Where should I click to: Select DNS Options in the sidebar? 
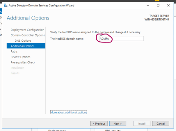tap(23, 40)
